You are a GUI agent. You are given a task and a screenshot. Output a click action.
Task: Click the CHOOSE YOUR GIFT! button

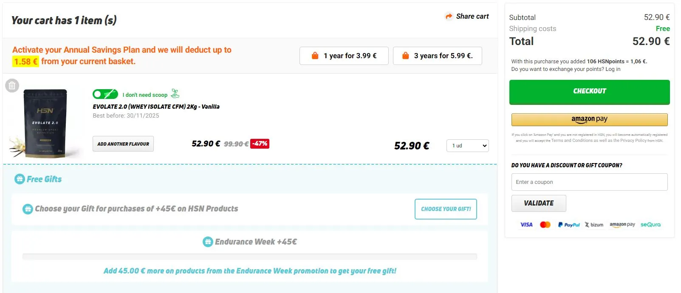446,209
